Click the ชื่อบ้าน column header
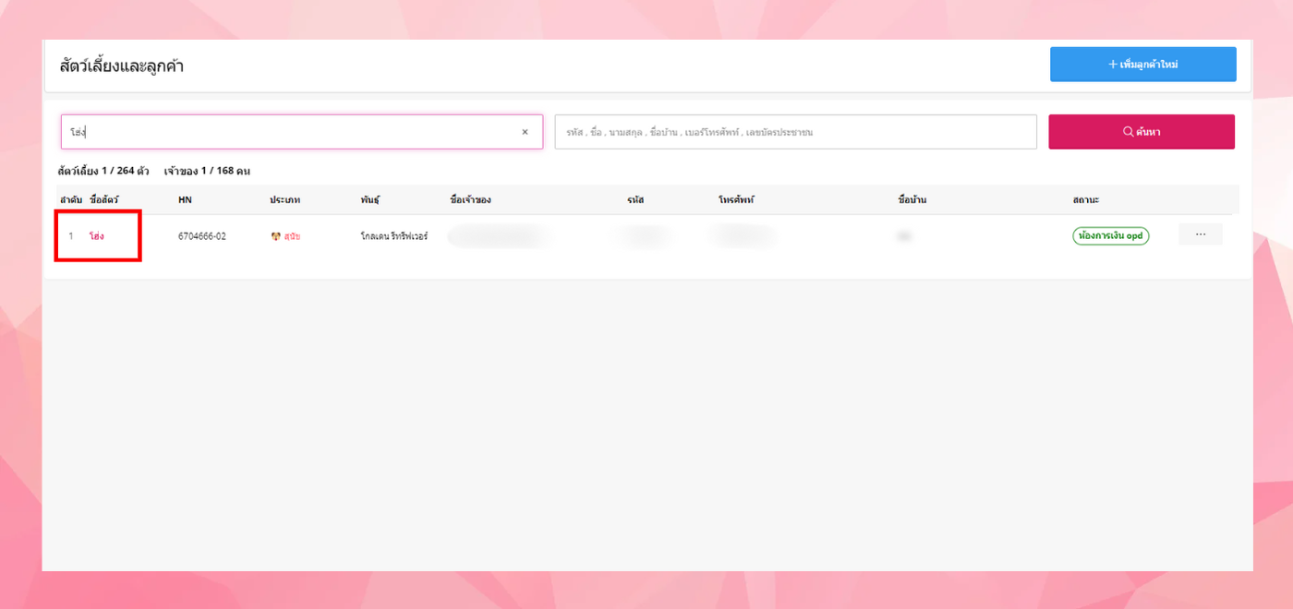Image resolution: width=1293 pixels, height=609 pixels. [912, 200]
